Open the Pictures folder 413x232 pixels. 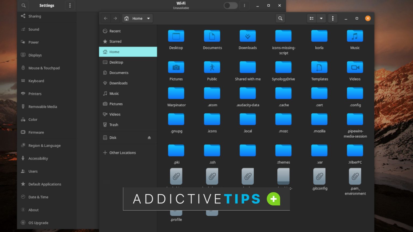click(176, 71)
